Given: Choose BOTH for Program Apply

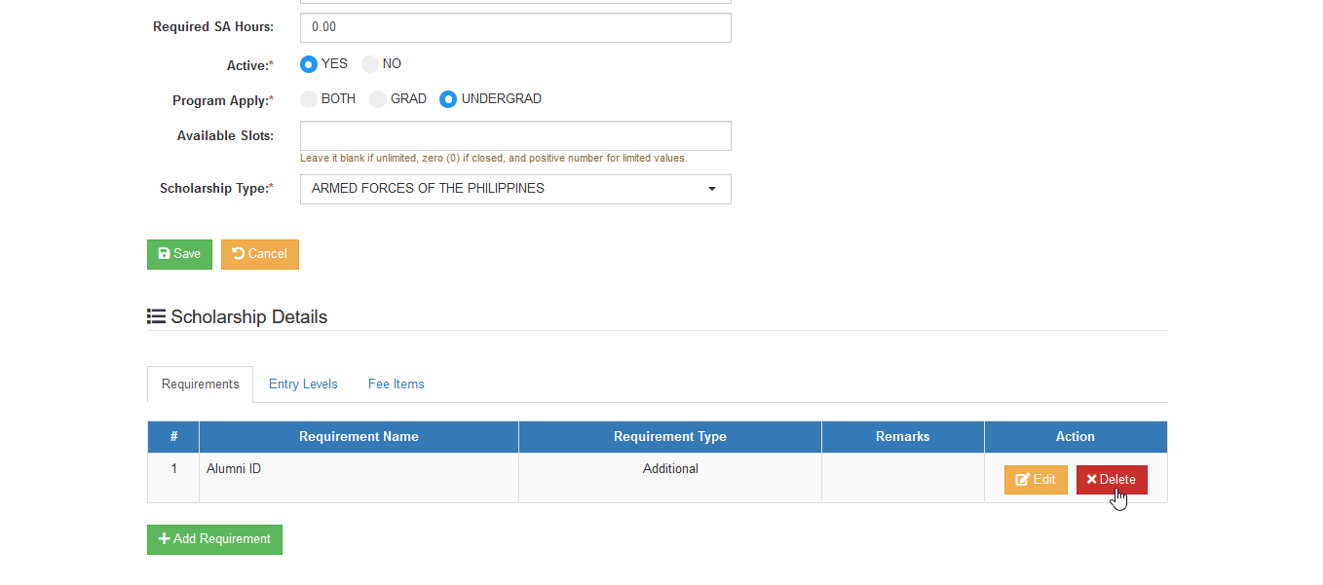Looking at the screenshot, I should 309,99.
